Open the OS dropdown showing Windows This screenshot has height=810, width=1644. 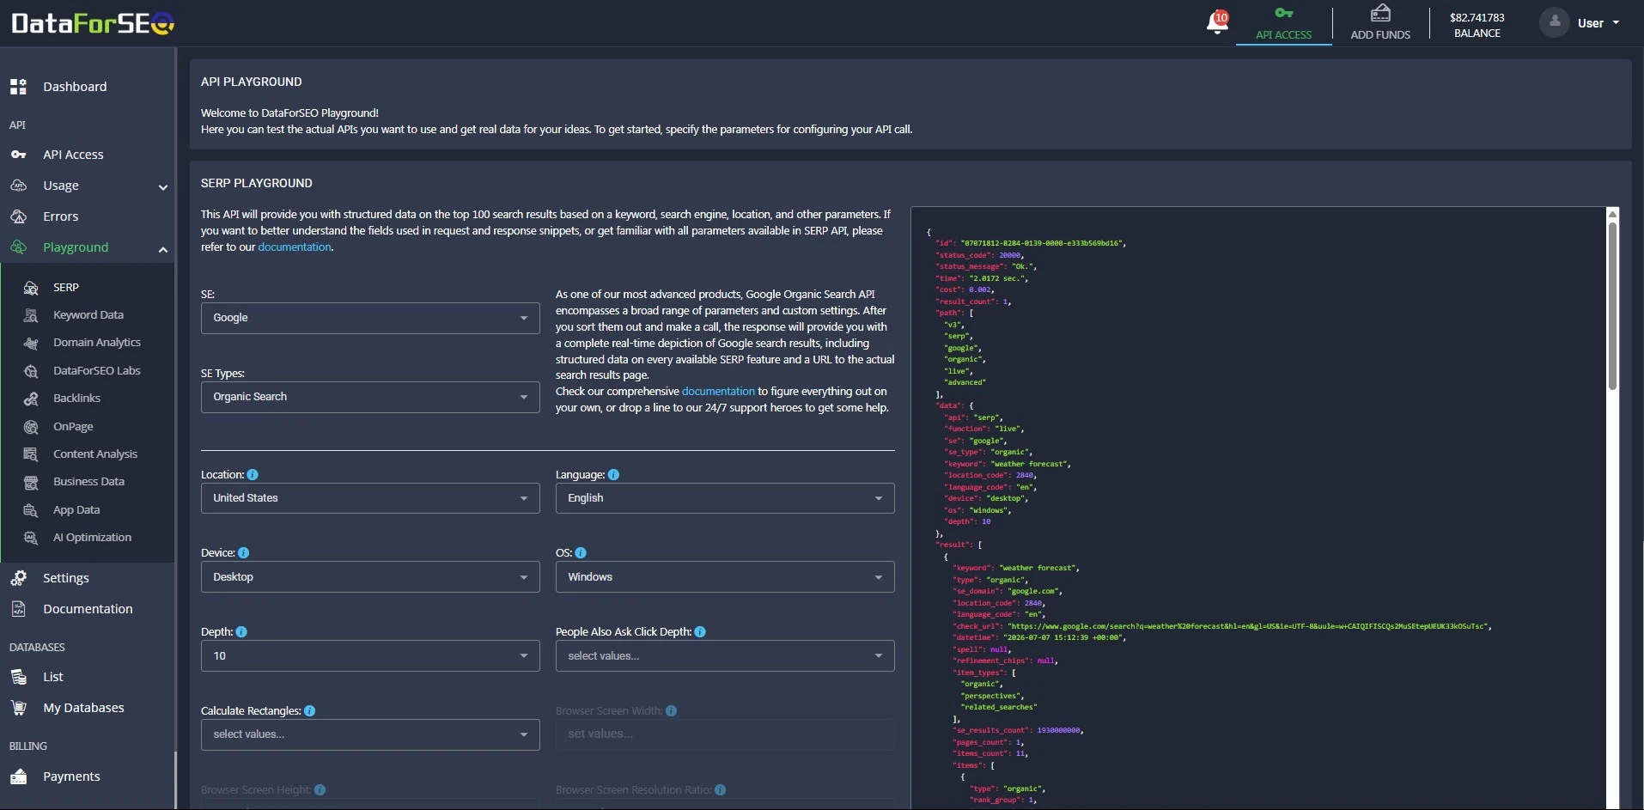(x=725, y=577)
